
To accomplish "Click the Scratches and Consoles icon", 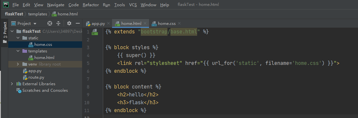I will [19, 90].
